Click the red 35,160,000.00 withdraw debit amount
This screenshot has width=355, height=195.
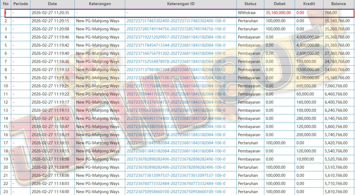tap(278, 13)
